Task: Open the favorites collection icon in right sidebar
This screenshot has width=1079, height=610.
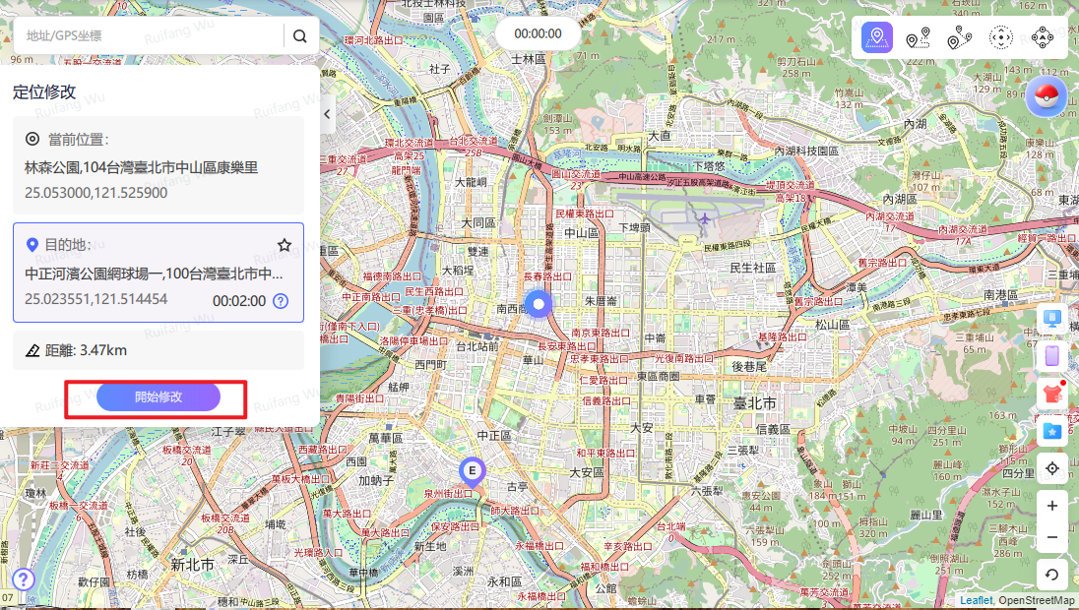Action: click(x=1051, y=431)
